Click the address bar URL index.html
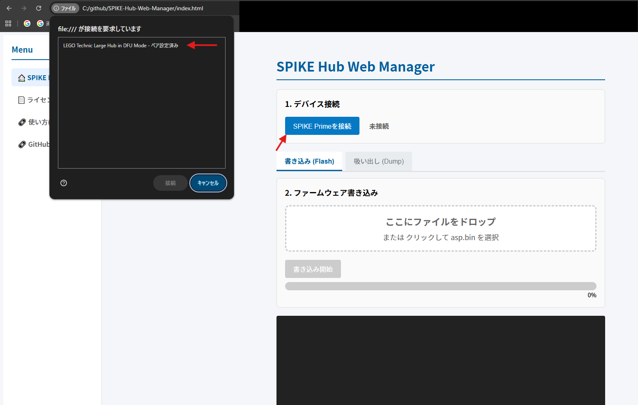 [x=143, y=8]
